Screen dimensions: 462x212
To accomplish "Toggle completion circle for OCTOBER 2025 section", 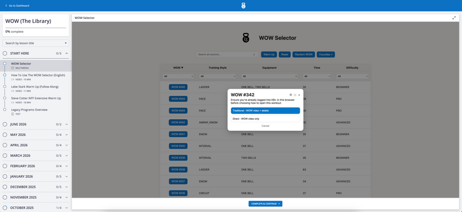I will tap(5, 208).
